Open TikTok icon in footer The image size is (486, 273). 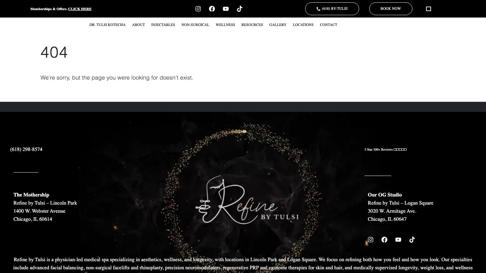[x=412, y=240]
